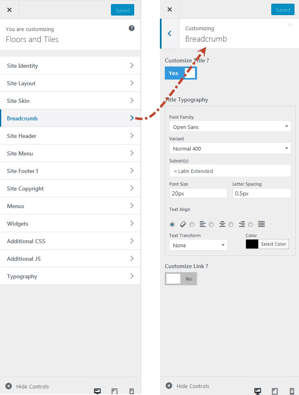Open the Variant dropdown showing Normal 400
This screenshot has height=395, width=299.
click(230, 149)
